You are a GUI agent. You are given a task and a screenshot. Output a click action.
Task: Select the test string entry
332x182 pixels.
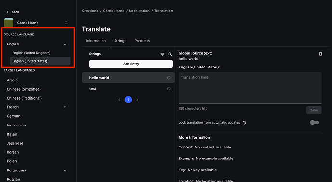tap(128, 89)
